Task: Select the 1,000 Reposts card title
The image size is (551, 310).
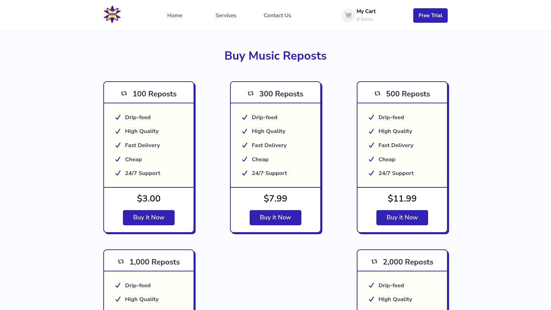Action: (155, 262)
